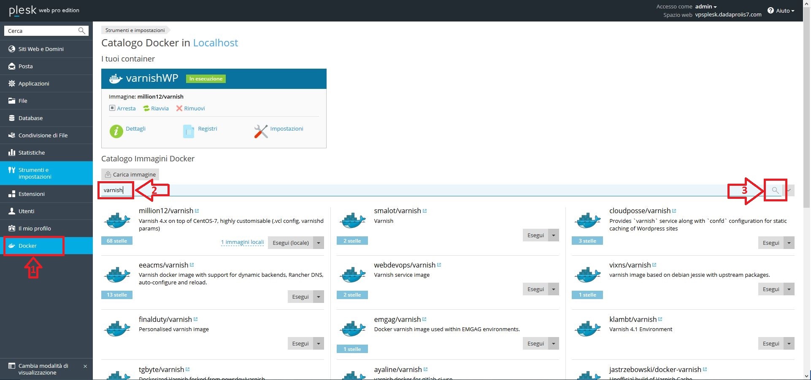The width and height of the screenshot is (811, 380).
Task: Open the 1 immagini locali link
Action: [x=242, y=242]
